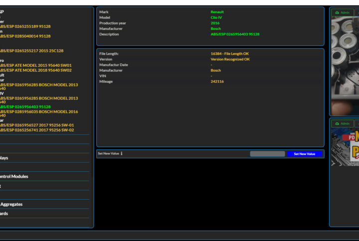
Task: Click the lower Admin cloud button
Action: (342, 123)
